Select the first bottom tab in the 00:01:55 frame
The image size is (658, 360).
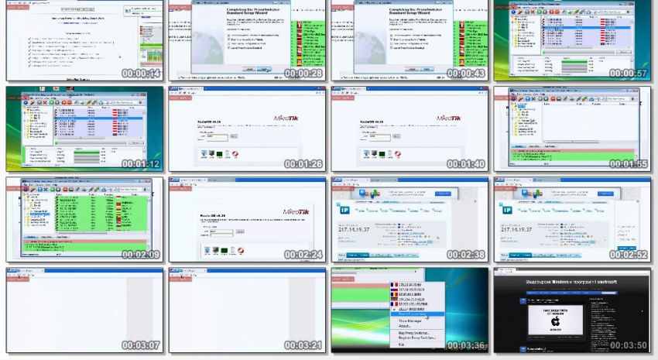click(x=521, y=145)
